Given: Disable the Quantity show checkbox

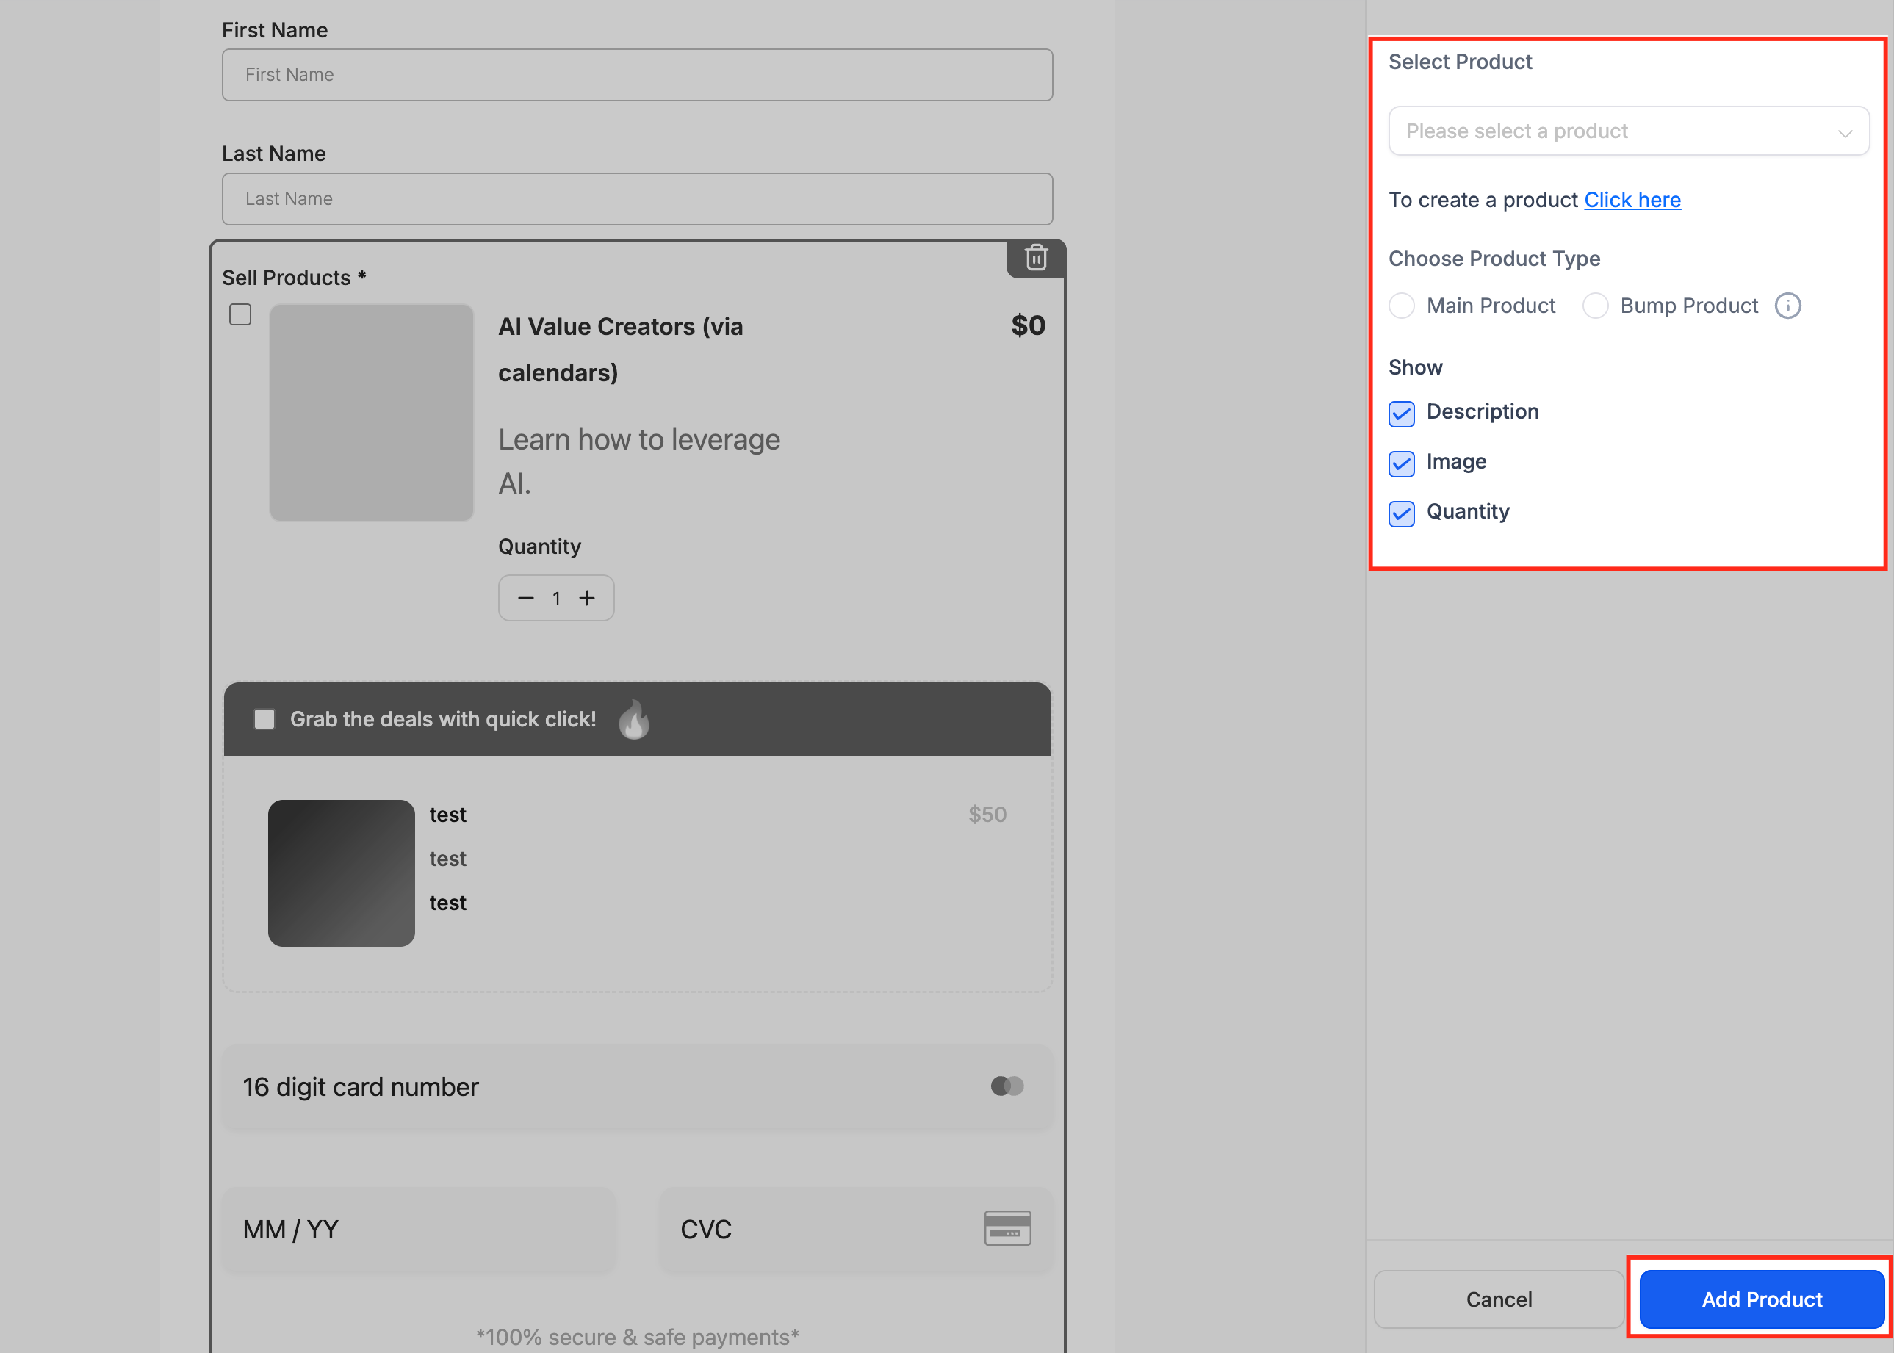Looking at the screenshot, I should tap(1402, 513).
